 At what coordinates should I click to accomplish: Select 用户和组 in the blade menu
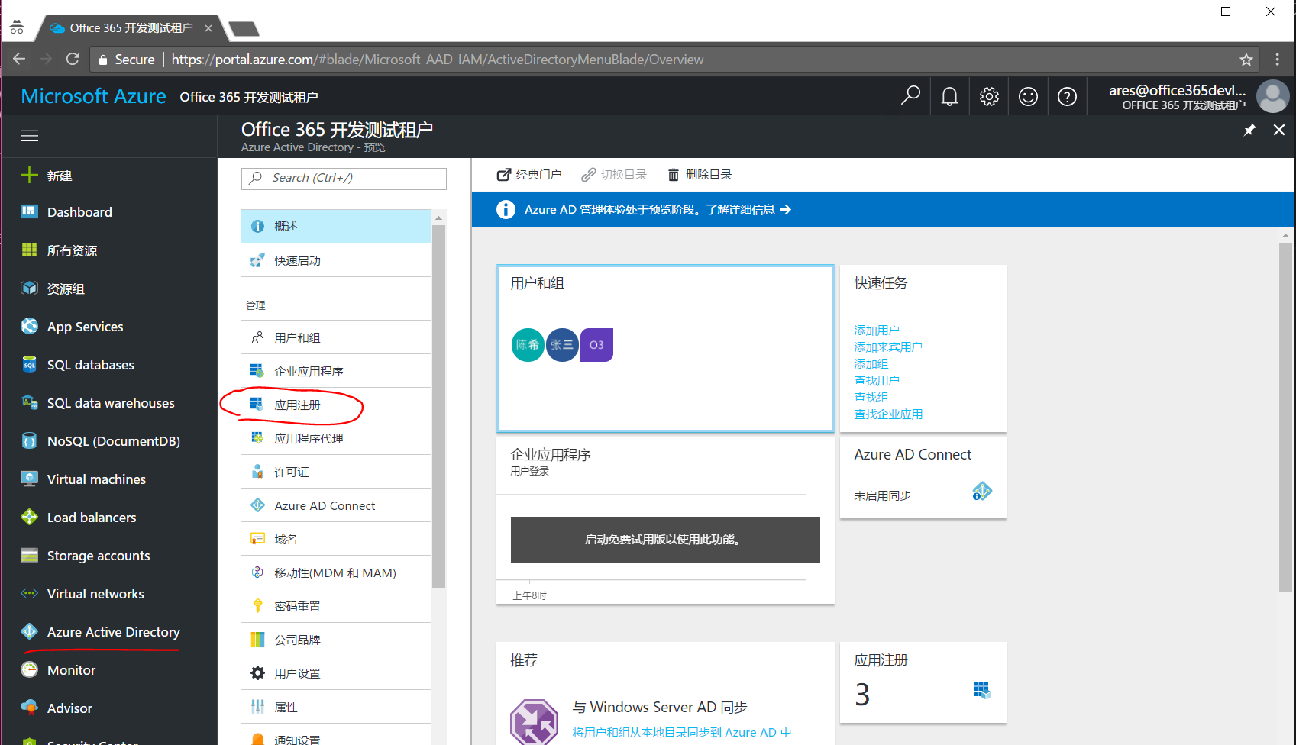tap(336, 337)
